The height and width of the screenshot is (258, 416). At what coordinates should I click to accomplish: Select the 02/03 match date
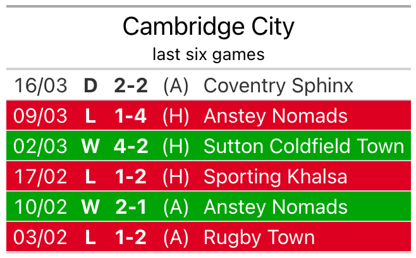[40, 146]
